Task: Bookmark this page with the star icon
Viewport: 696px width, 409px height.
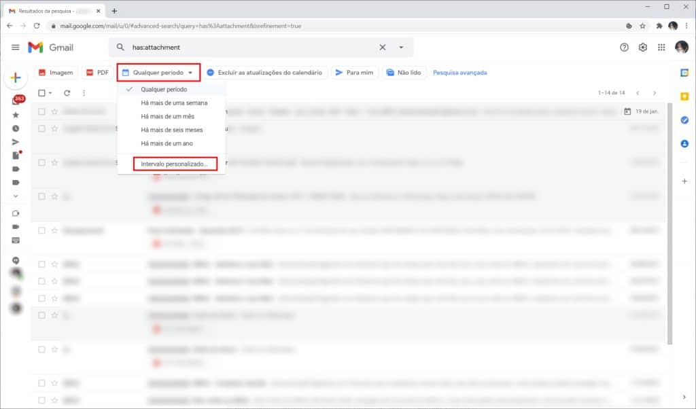Action: point(642,26)
